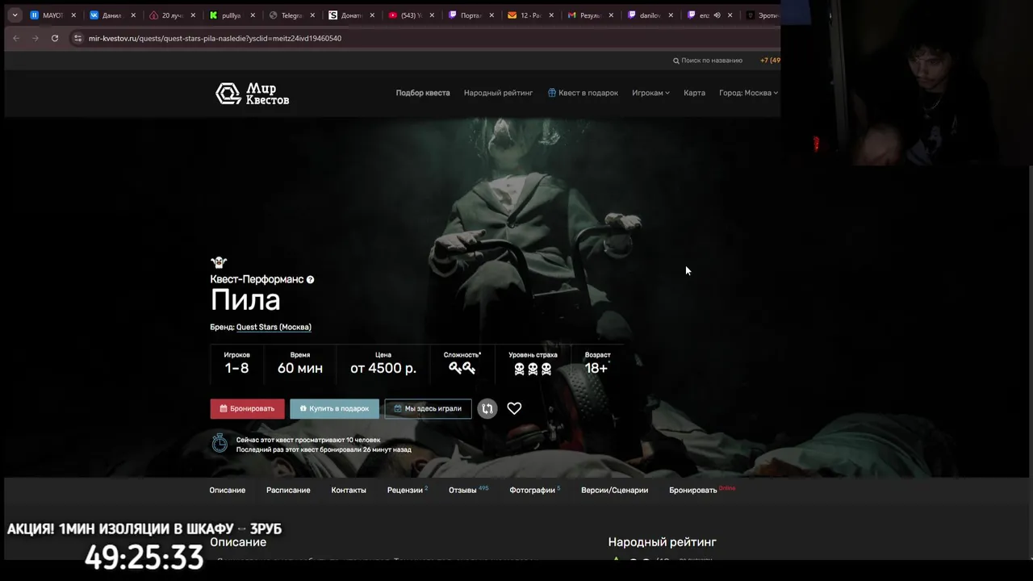Switch to the Gmail Результ tab
This screenshot has height=581, width=1033.
(590, 15)
